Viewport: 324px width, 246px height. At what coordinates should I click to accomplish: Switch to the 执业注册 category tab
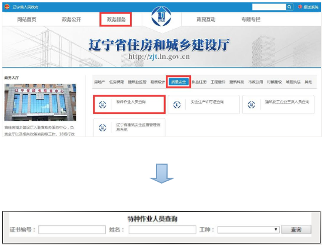pyautogui.click(x=199, y=82)
